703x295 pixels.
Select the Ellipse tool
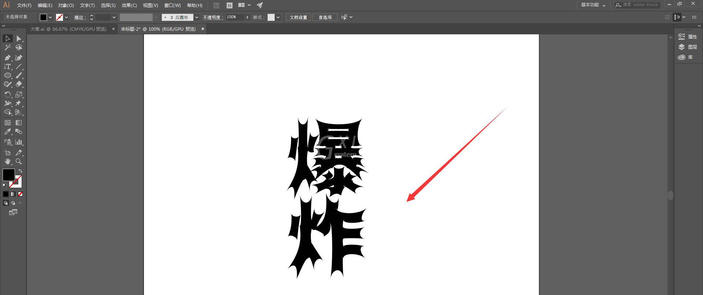coord(7,75)
